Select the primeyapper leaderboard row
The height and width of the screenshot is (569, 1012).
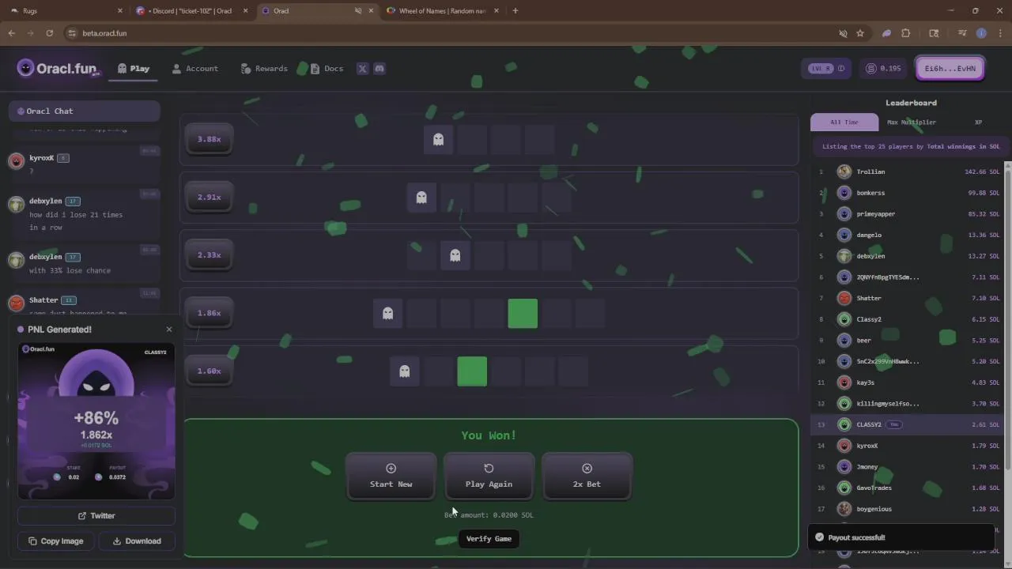click(908, 214)
